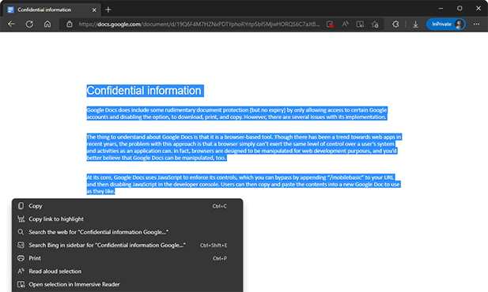
Task: Reload the page with the refresh icon
Action: (x=29, y=24)
